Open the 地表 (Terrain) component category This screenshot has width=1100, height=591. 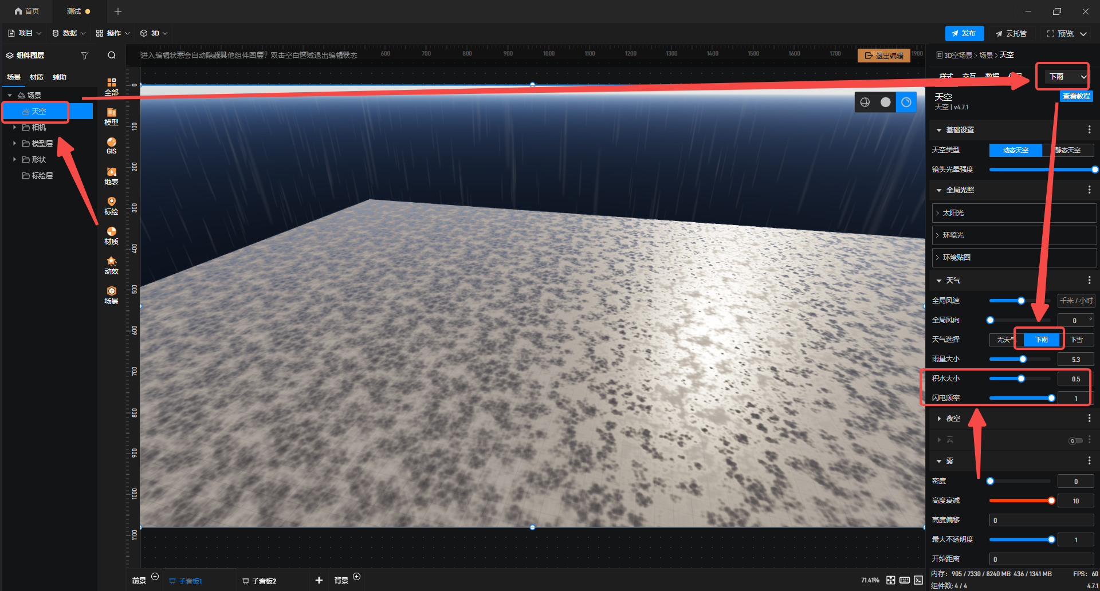click(x=111, y=176)
